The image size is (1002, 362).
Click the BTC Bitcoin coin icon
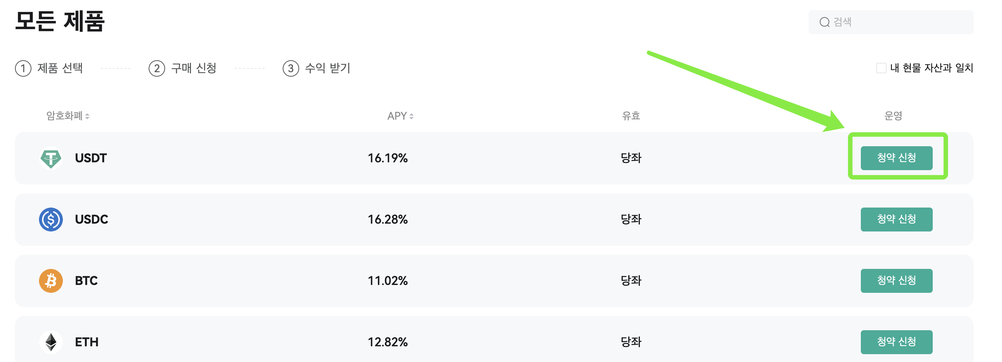(x=51, y=280)
